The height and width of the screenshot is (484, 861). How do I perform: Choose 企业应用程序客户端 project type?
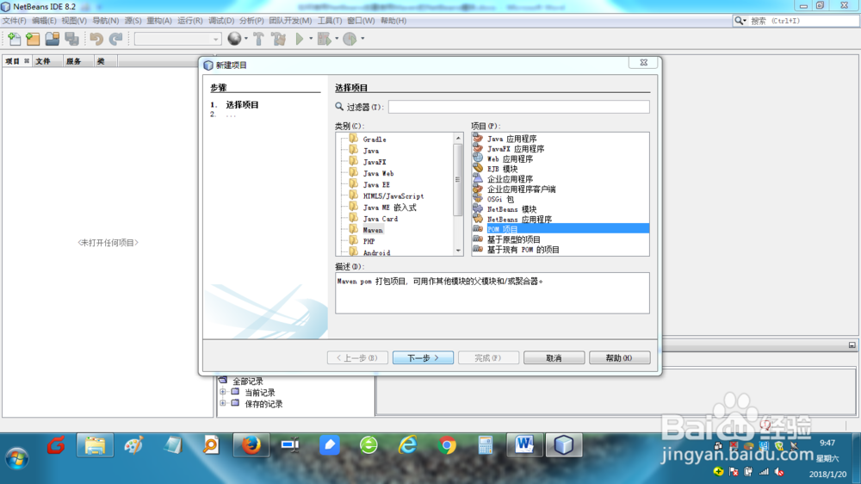[521, 189]
